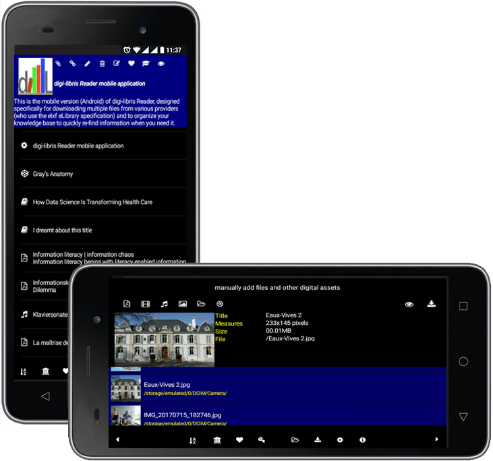The height and width of the screenshot is (461, 493).
Task: Tap the sort A-Z icon in landscape toolbar
Action: 193,440
